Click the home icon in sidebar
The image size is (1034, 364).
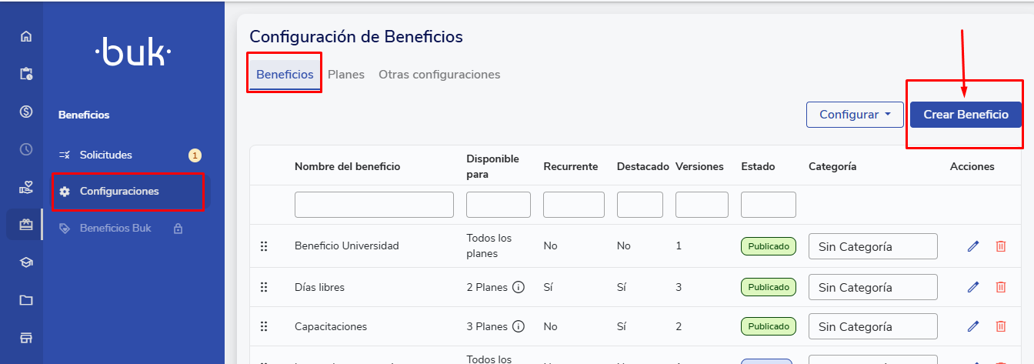pos(26,36)
